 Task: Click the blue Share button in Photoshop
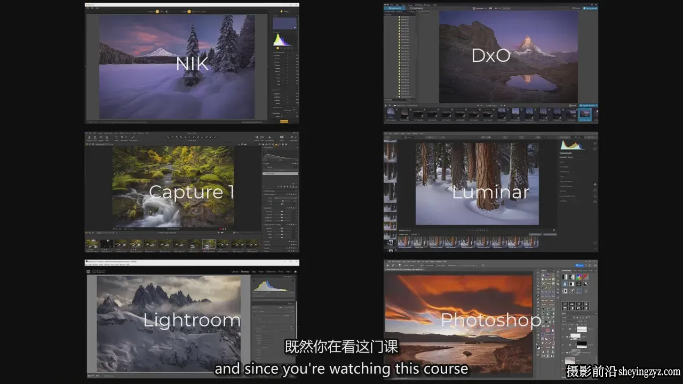[x=579, y=266]
